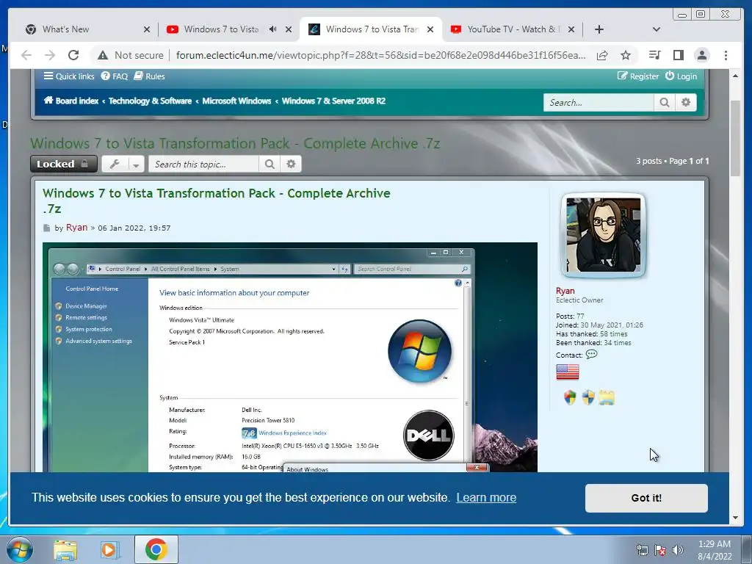Image resolution: width=752 pixels, height=564 pixels.
Task: Click the Locked topic button
Action: click(63, 164)
